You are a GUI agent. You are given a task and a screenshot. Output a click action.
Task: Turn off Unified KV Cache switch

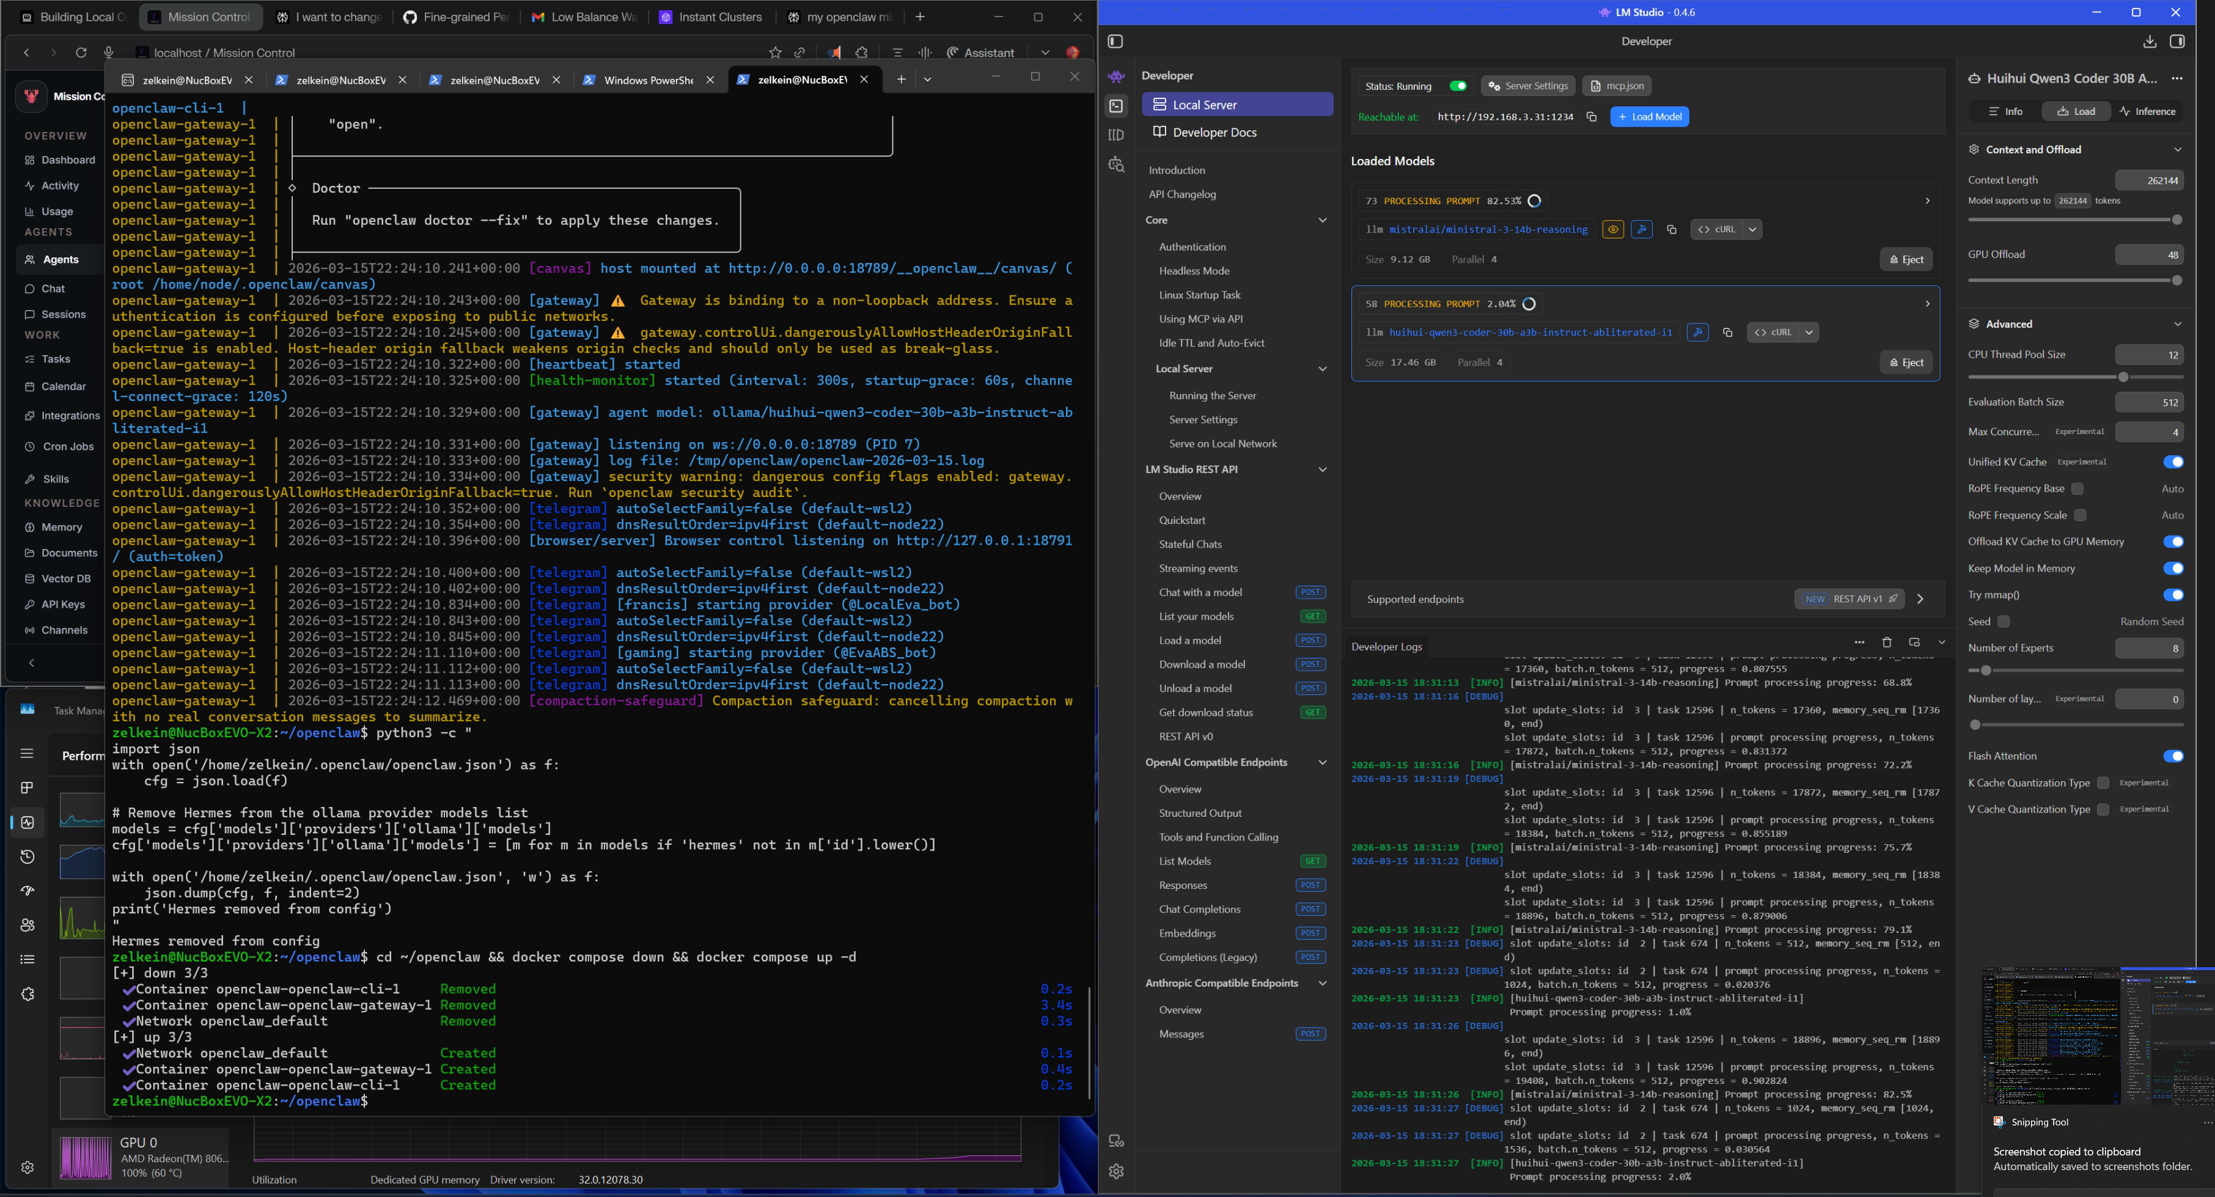coord(2173,462)
